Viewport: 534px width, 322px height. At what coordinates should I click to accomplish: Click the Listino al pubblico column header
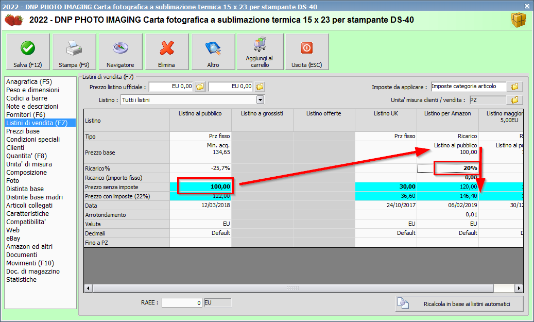click(200, 120)
